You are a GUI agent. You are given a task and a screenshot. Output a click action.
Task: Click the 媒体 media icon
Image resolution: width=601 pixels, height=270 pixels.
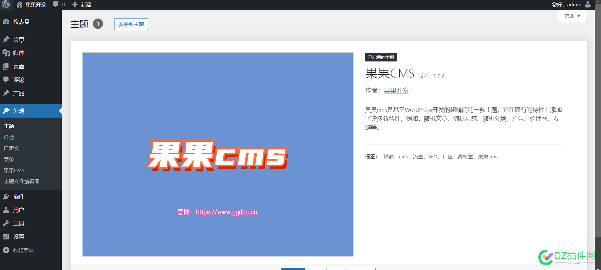coord(6,53)
